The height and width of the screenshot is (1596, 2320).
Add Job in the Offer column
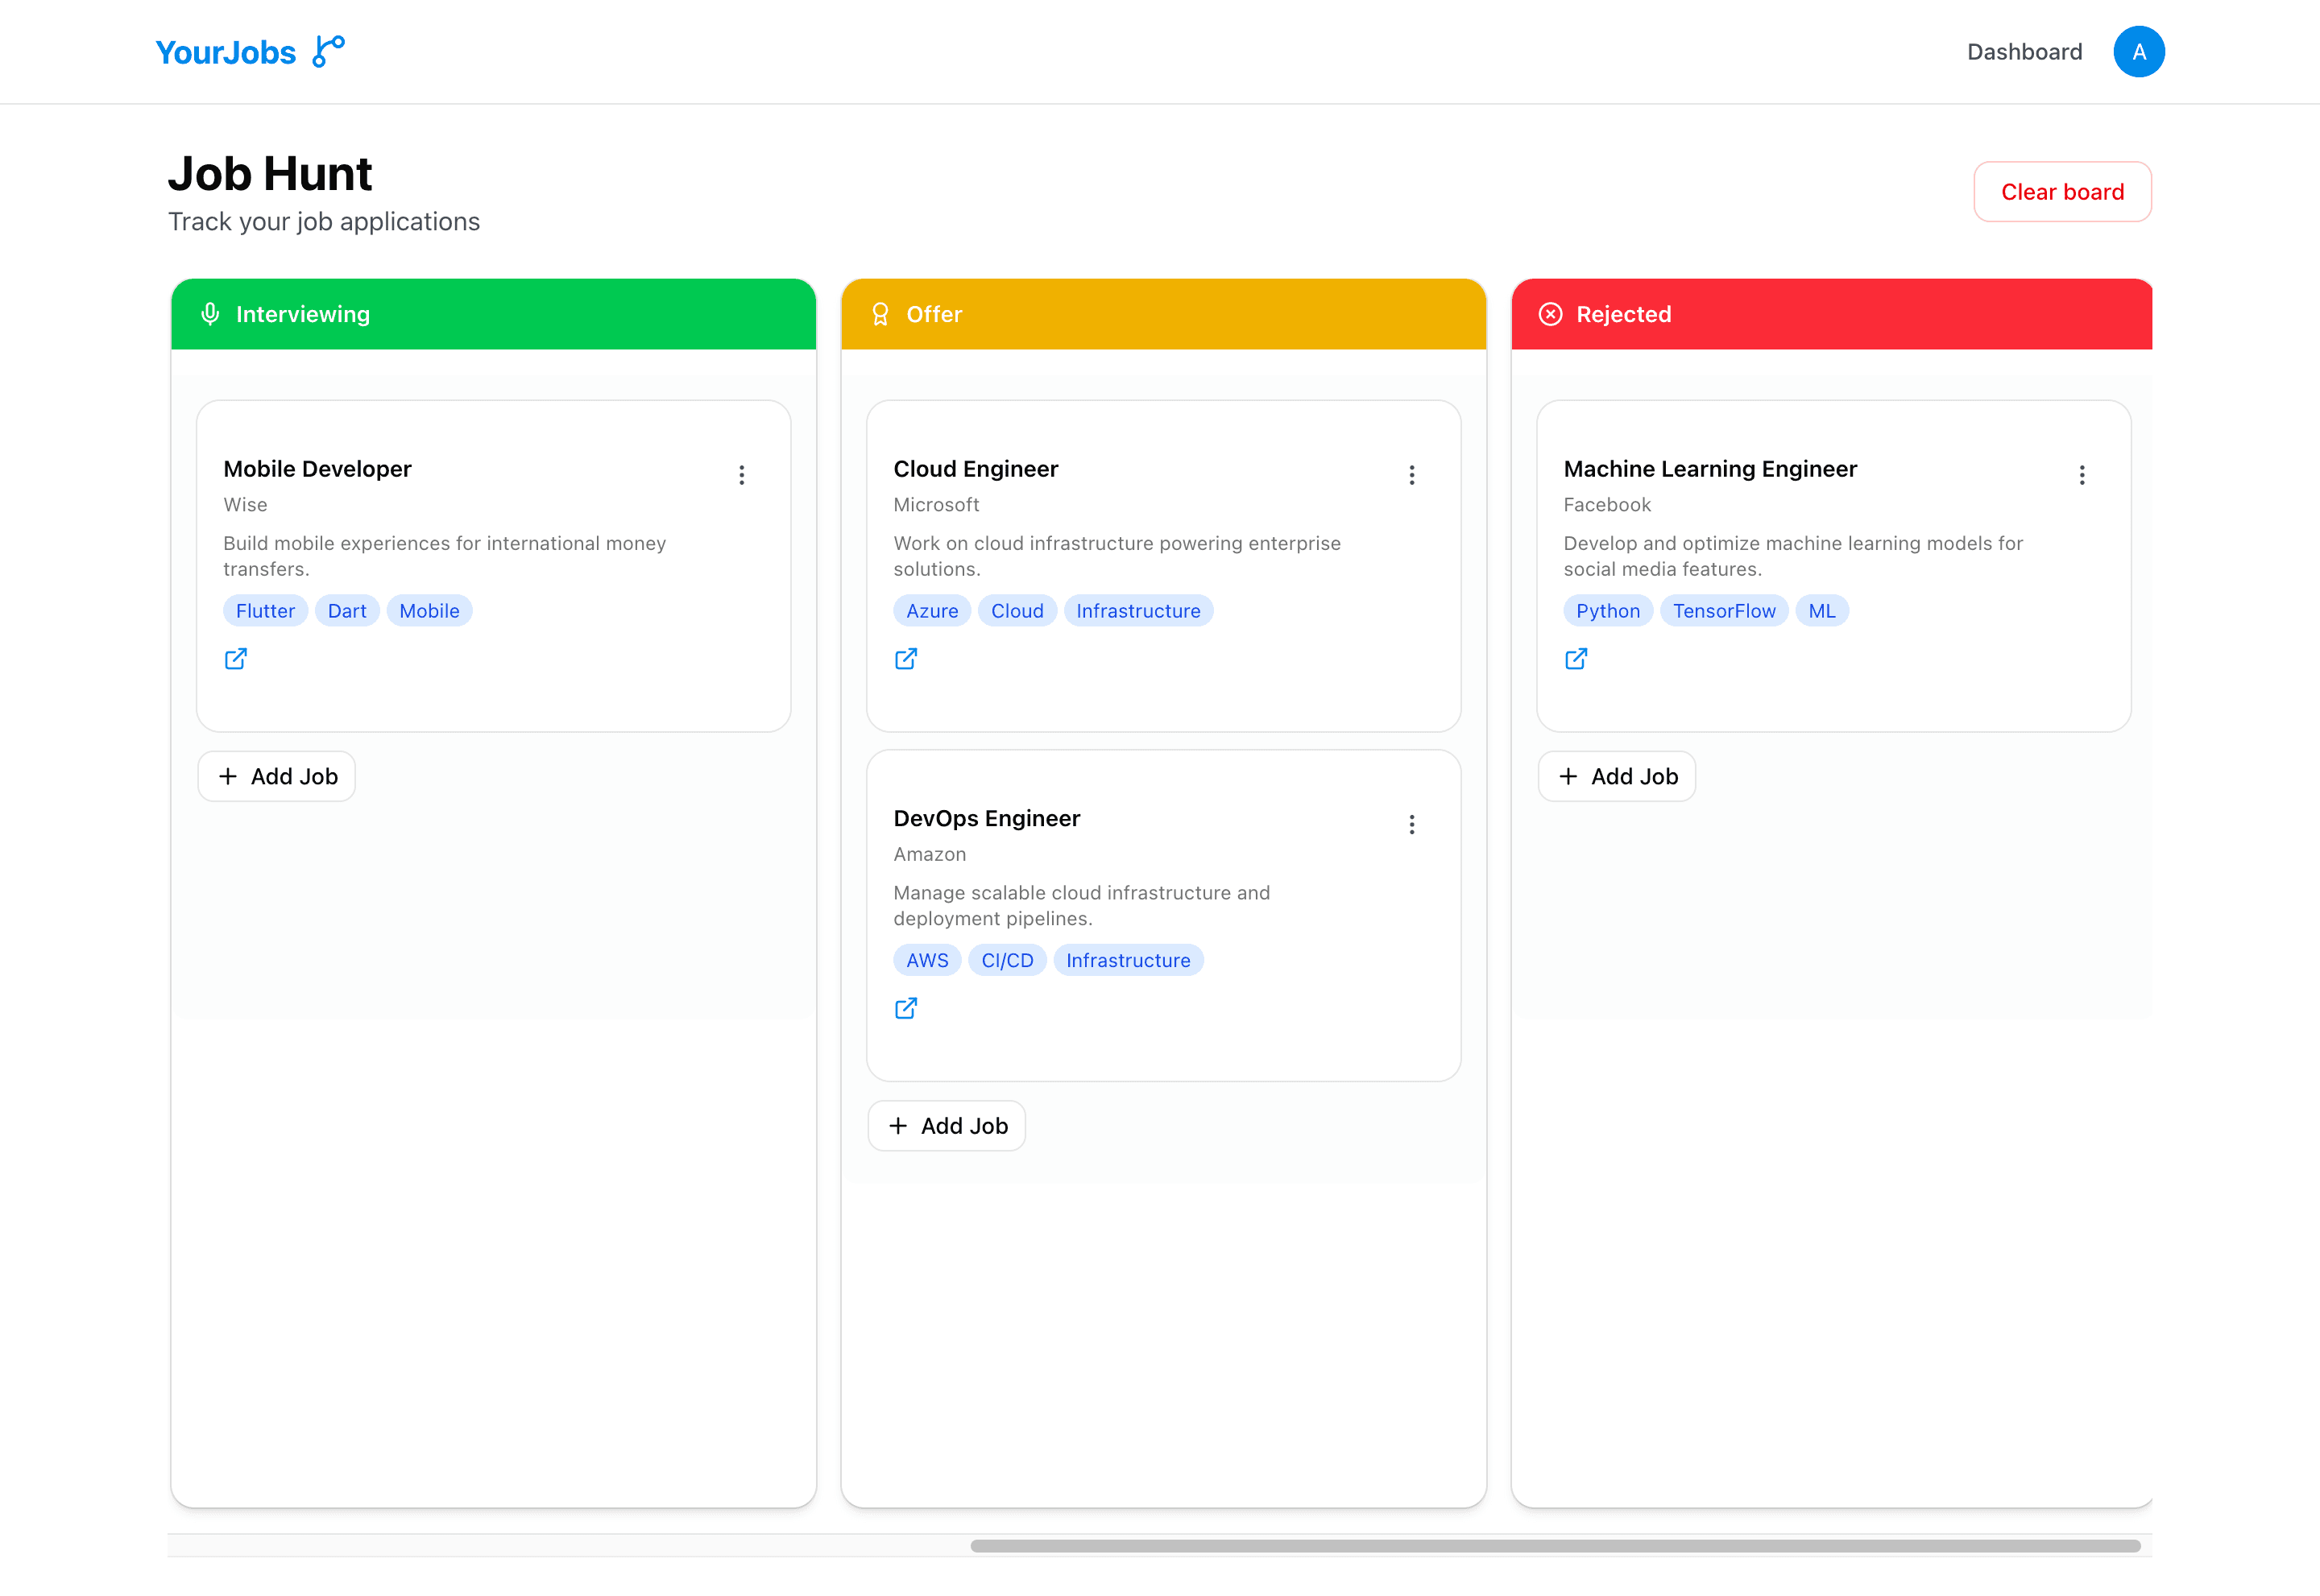(947, 1125)
